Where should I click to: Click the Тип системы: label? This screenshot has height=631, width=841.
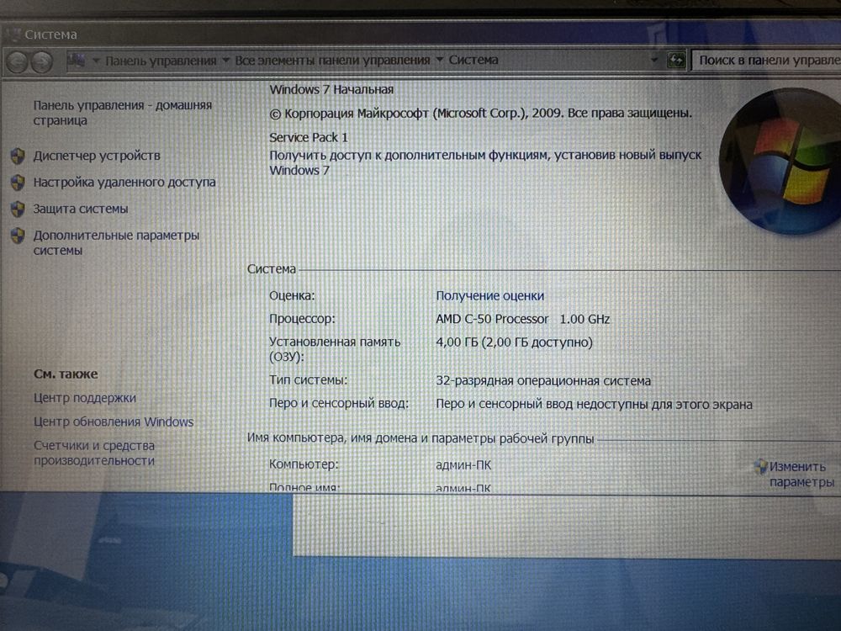[309, 380]
